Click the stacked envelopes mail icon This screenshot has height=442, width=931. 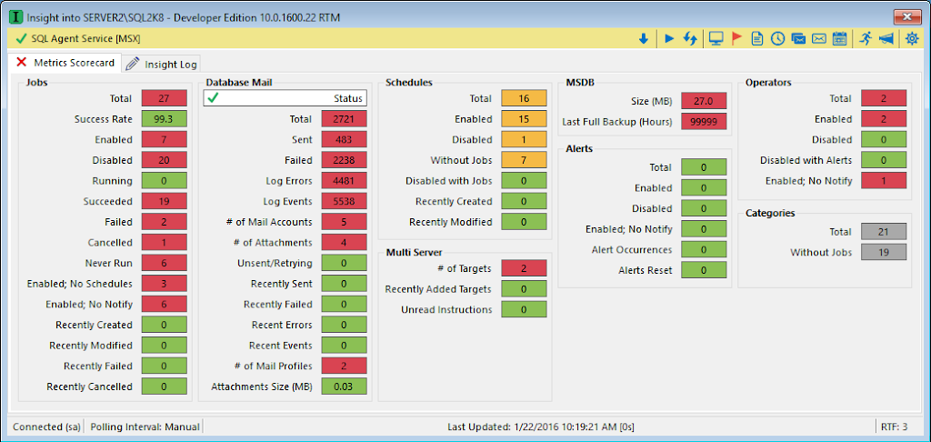[798, 38]
